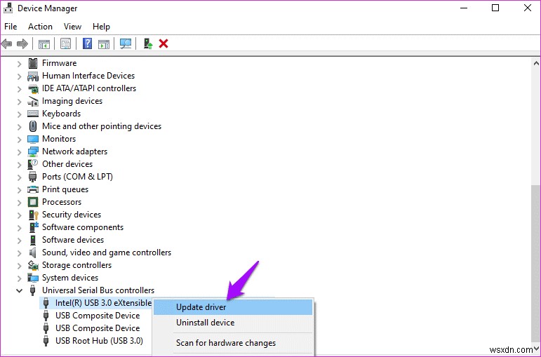Image resolution: width=541 pixels, height=357 pixels.
Task: Open the Action menu
Action: click(41, 27)
